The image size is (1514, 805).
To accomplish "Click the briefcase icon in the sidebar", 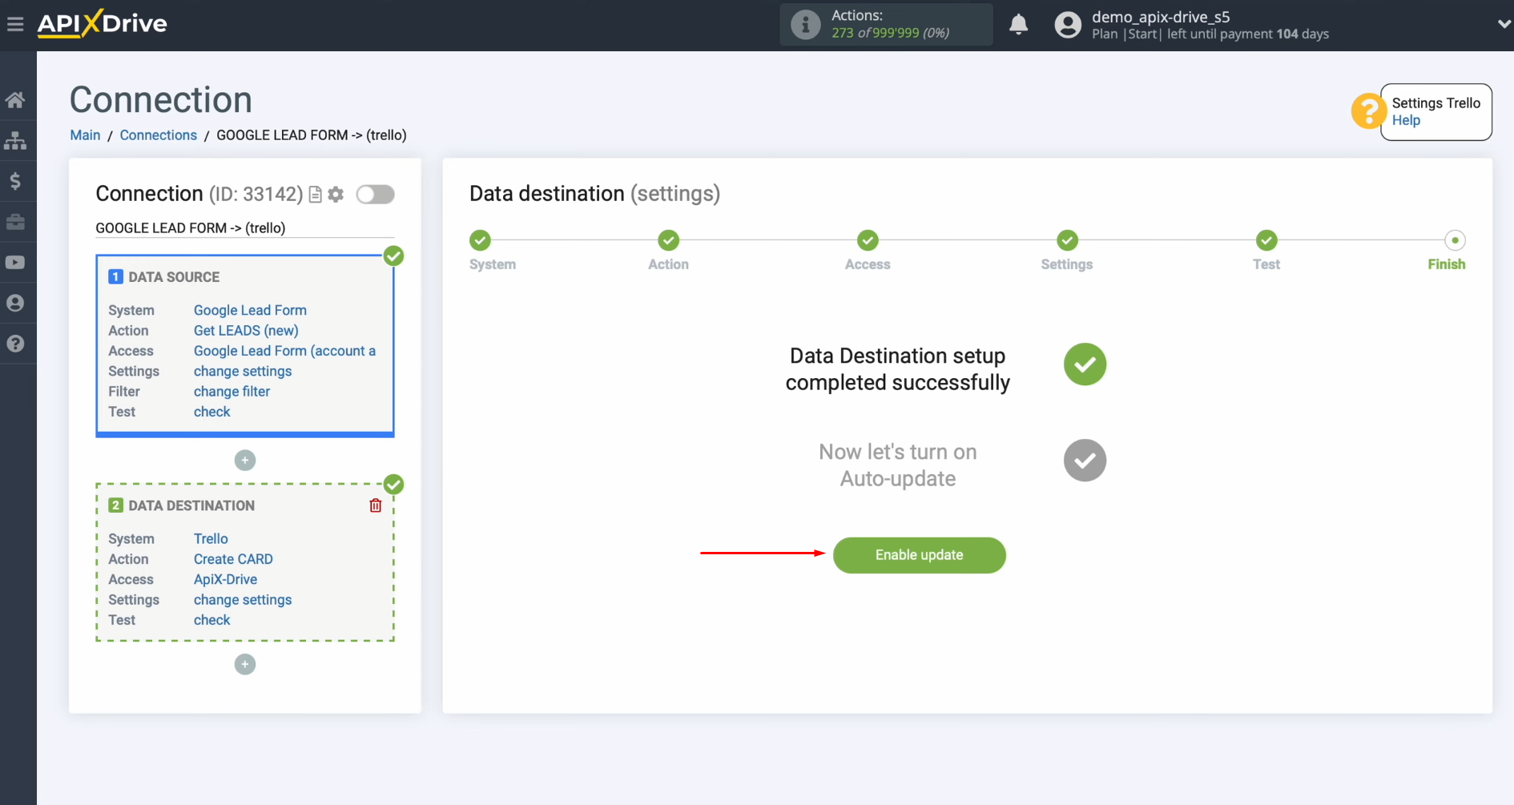I will point(16,222).
